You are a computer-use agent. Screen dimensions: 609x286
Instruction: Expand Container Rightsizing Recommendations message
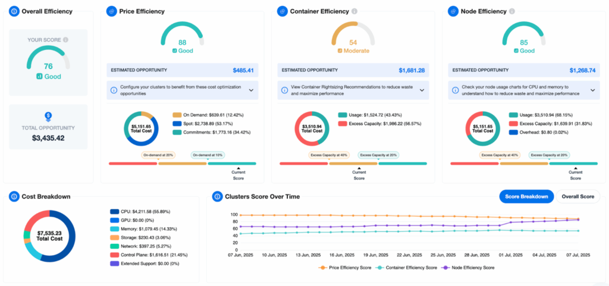[x=422, y=90]
